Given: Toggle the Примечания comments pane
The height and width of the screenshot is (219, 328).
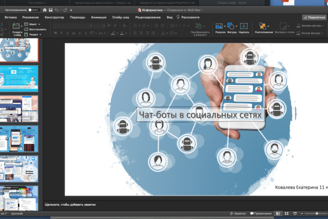Looking at the screenshot, I should (x=261, y=214).
